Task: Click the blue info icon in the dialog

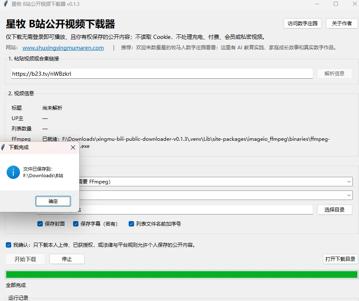Action: pyautogui.click(x=13, y=172)
